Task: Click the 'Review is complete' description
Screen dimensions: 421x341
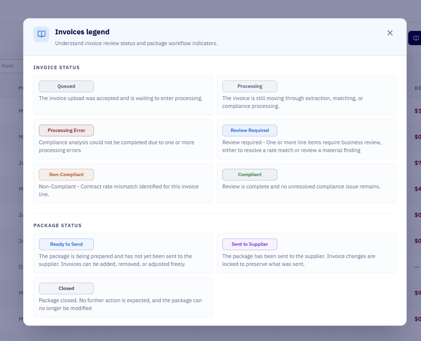Action: coord(301,187)
